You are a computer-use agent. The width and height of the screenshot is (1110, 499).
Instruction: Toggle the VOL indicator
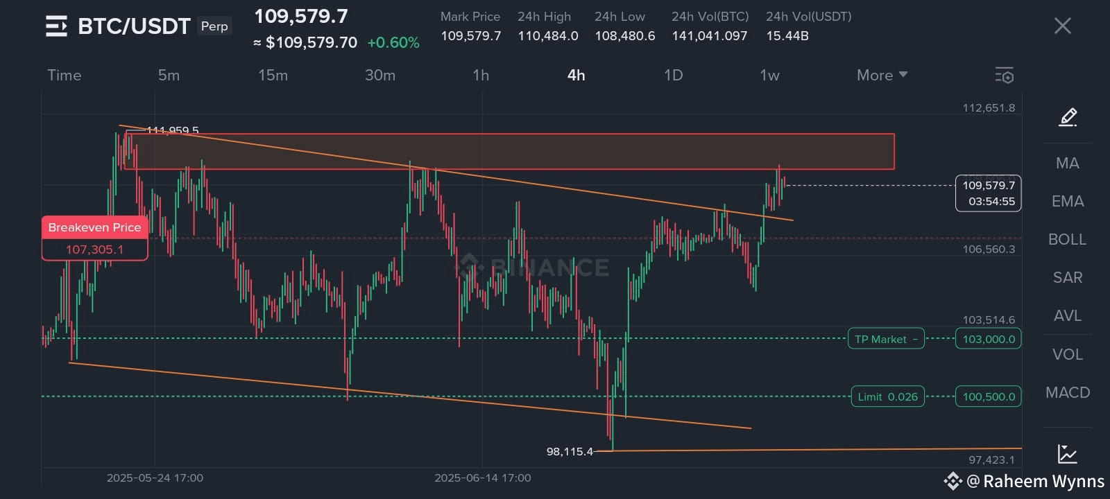(1067, 354)
